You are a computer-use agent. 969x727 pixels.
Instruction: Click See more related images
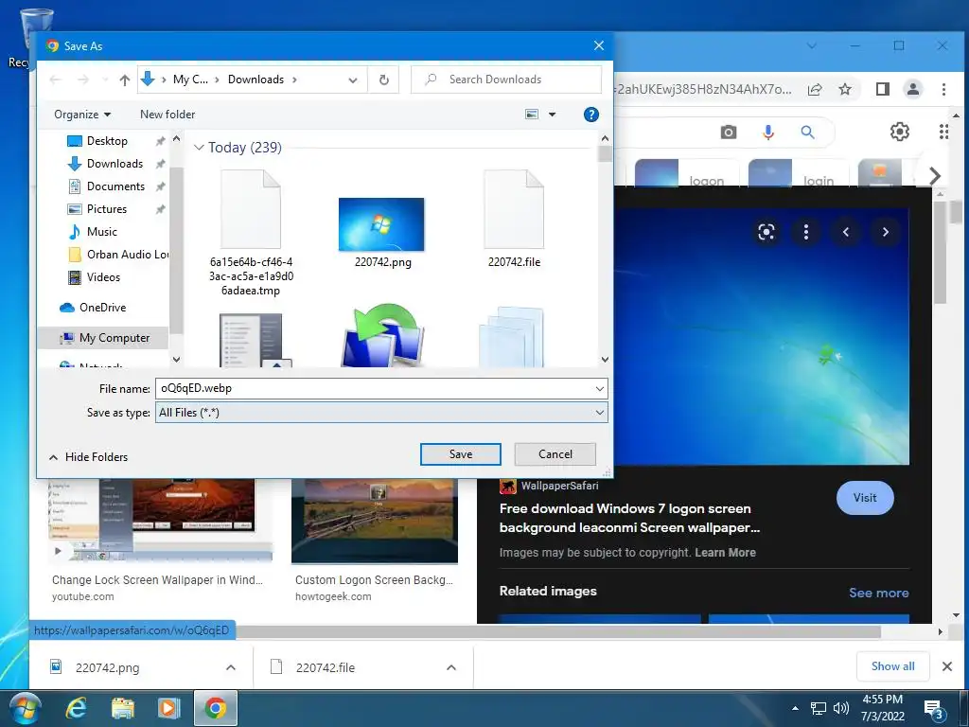click(x=878, y=593)
